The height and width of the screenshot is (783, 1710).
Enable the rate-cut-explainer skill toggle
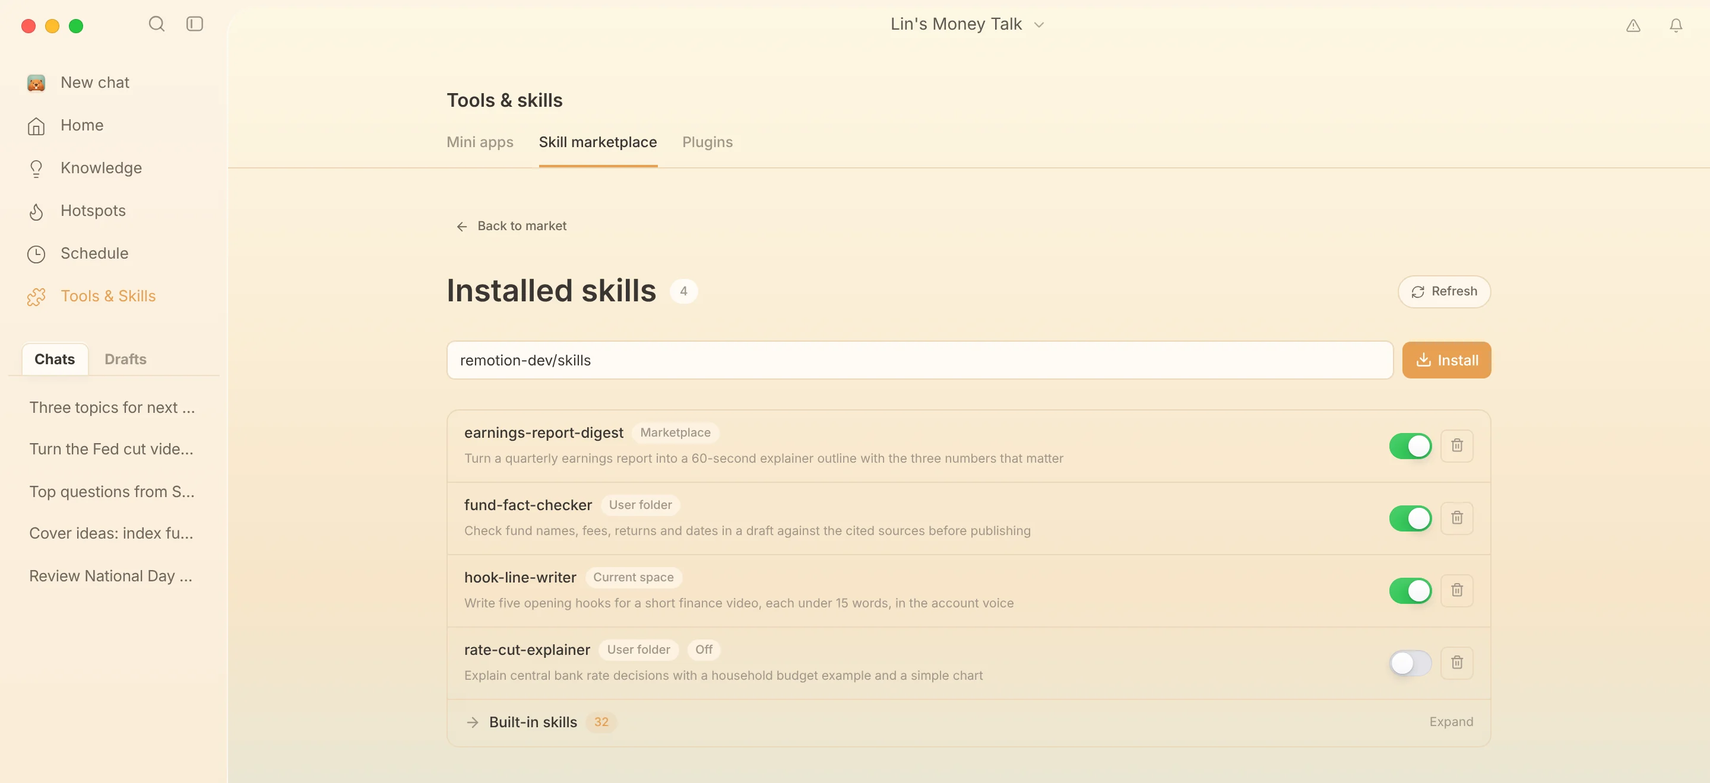coord(1410,663)
